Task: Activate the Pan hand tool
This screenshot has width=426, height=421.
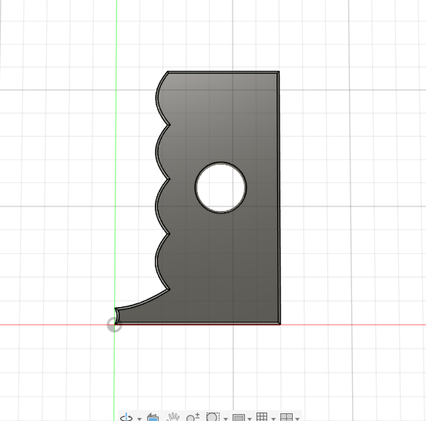Action: click(x=173, y=417)
